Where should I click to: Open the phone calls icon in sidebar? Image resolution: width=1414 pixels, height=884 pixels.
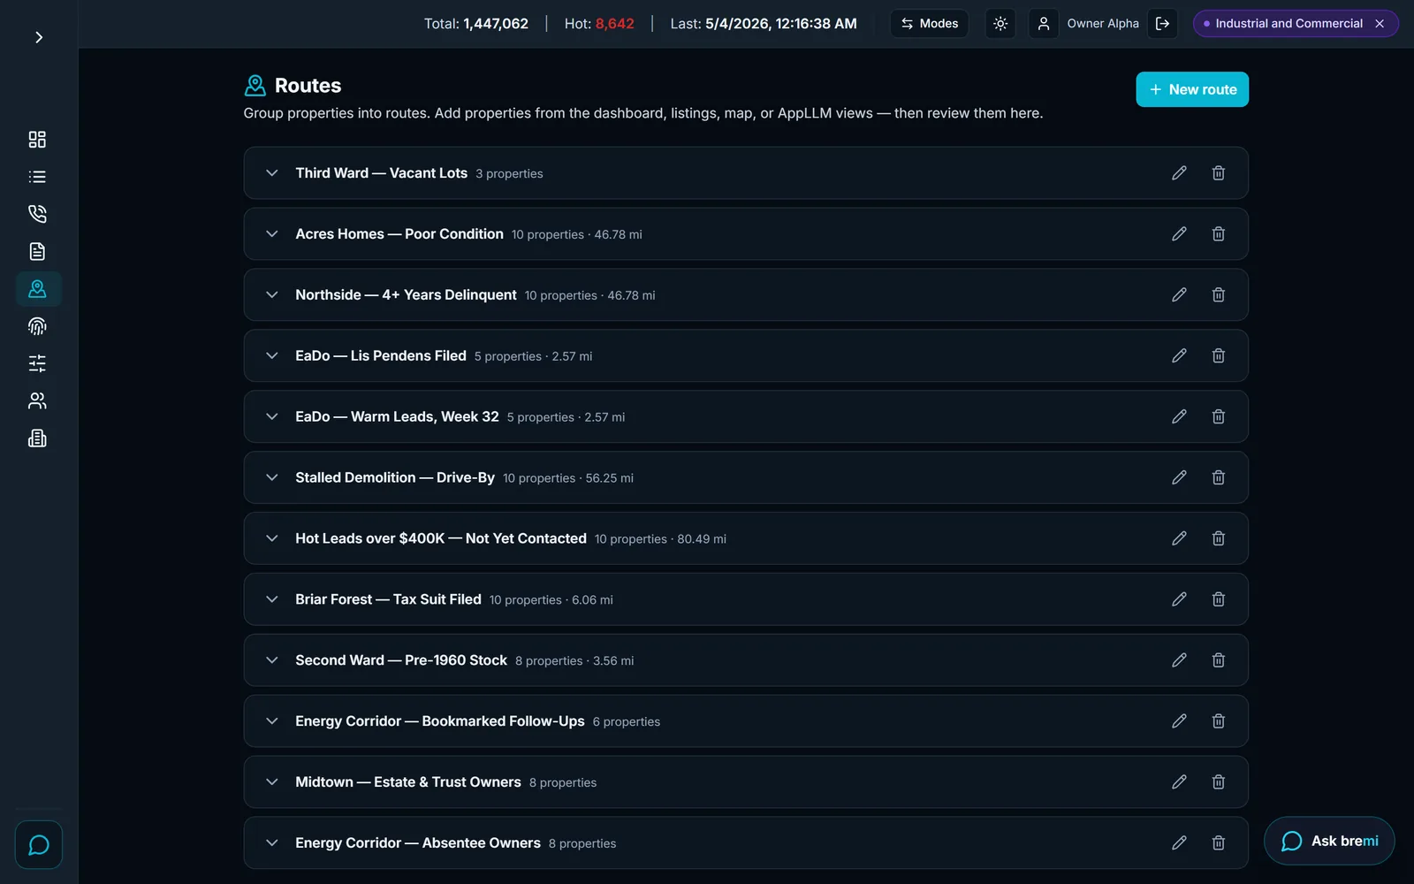pos(37,214)
